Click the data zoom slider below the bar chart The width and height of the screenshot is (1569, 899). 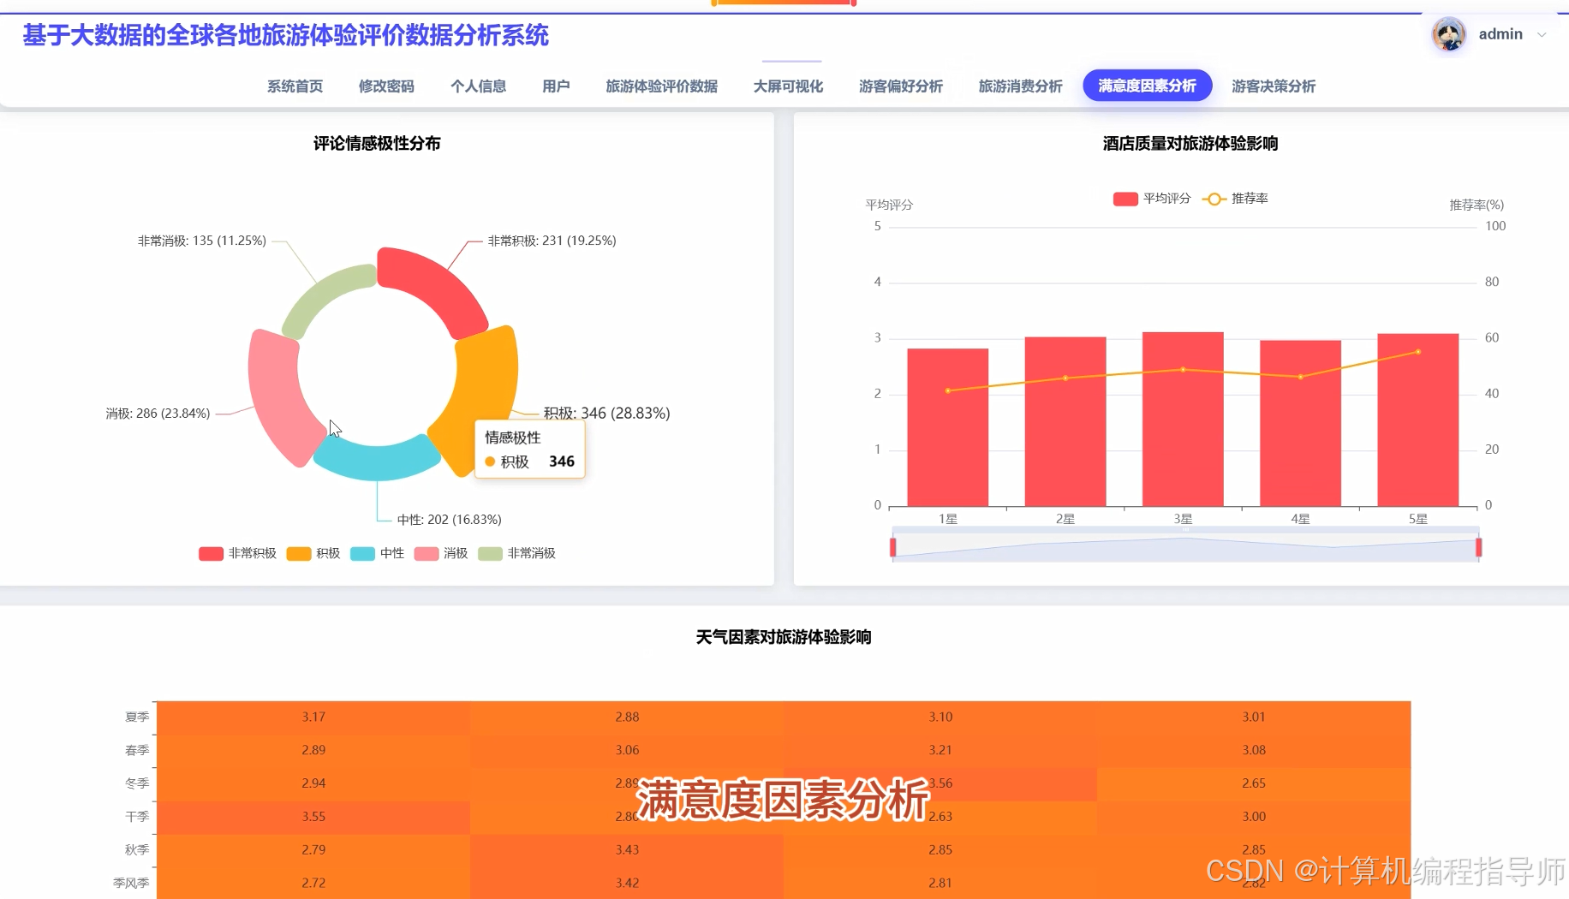[x=1184, y=545]
